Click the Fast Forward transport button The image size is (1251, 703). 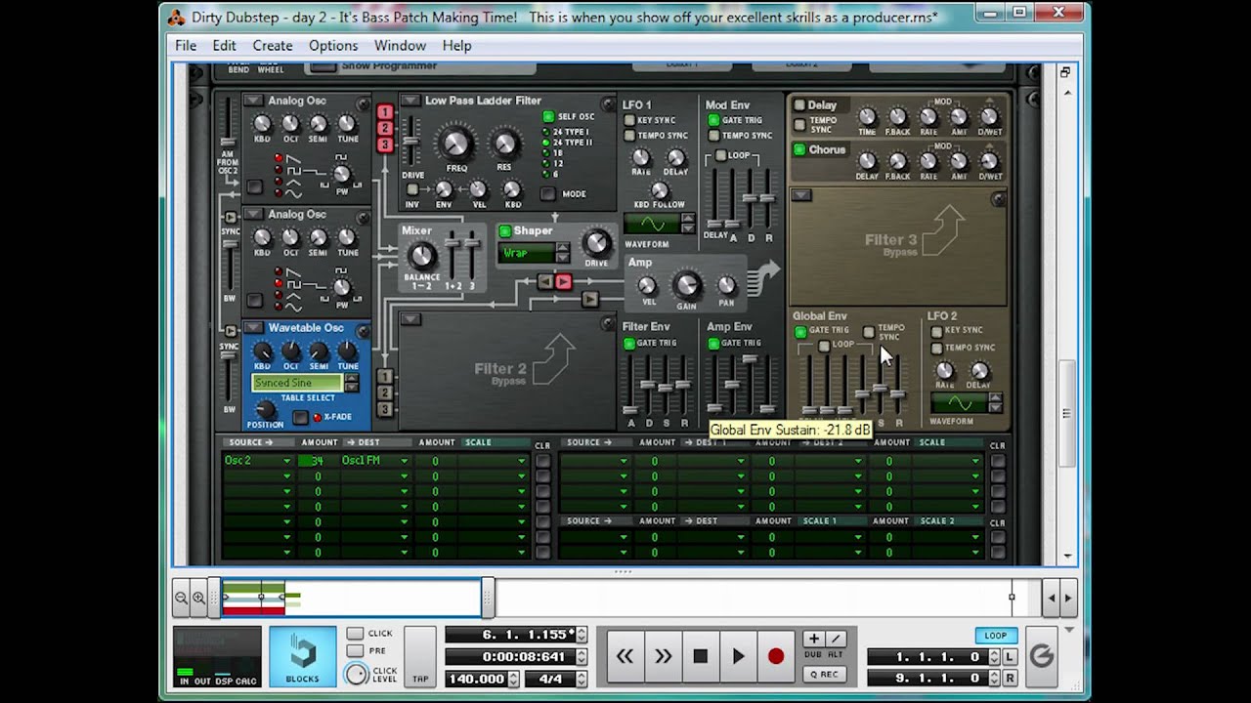(x=663, y=656)
